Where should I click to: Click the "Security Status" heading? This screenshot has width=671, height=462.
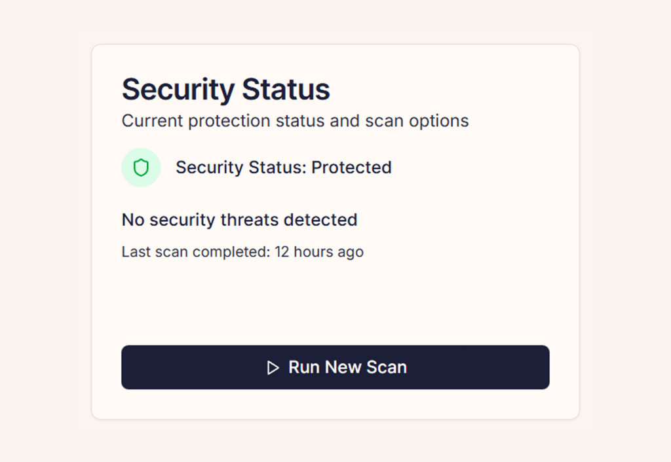point(225,89)
